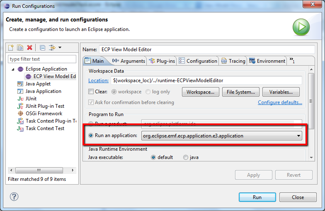Select Task Context Test configuration type
The width and height of the screenshot is (325, 211).
coord(45,128)
